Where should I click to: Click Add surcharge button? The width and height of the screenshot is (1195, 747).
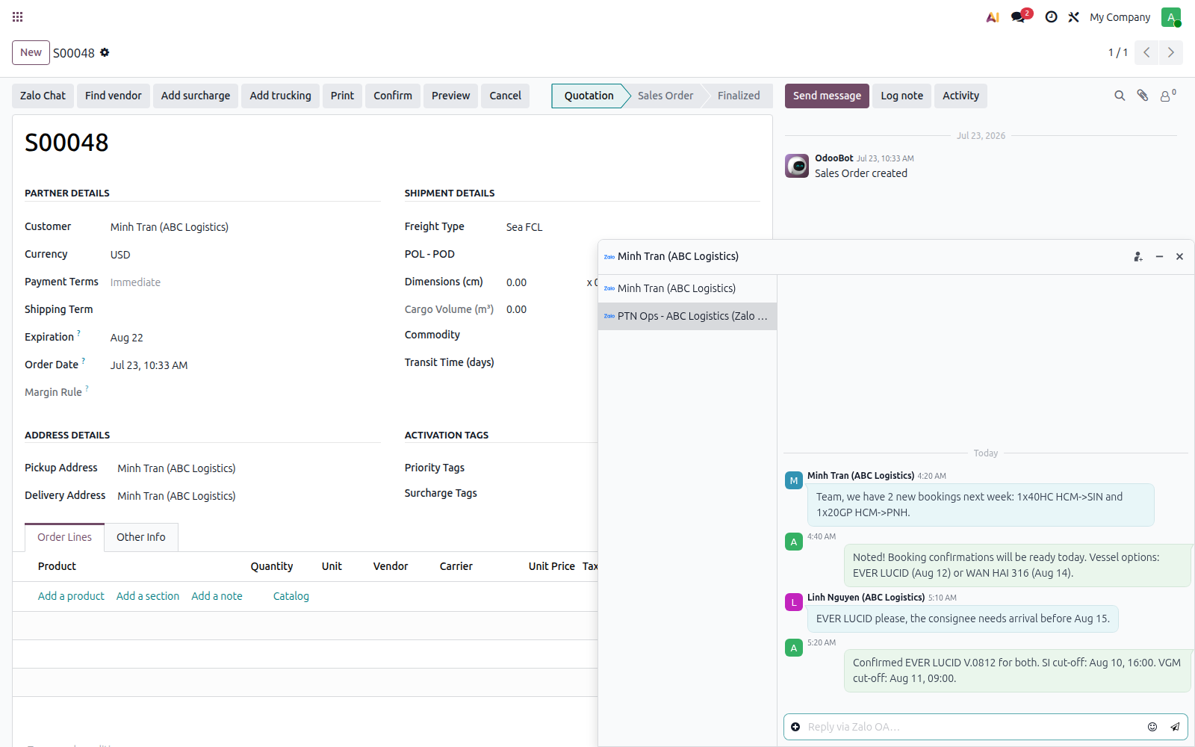click(196, 96)
